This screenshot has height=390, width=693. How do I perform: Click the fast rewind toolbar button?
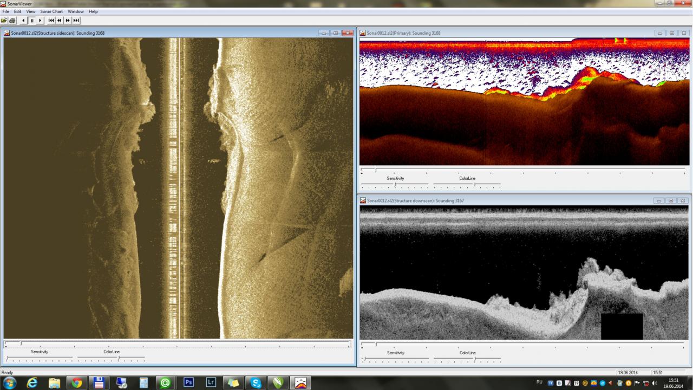[59, 21]
